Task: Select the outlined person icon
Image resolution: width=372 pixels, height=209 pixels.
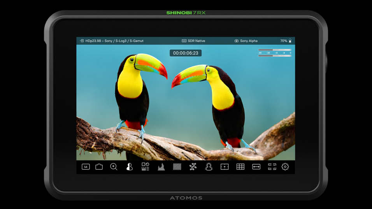Action: [209, 167]
